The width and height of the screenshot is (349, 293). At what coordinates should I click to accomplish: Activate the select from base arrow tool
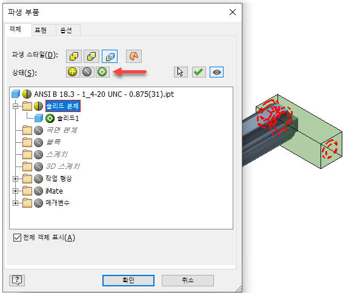tap(181, 72)
